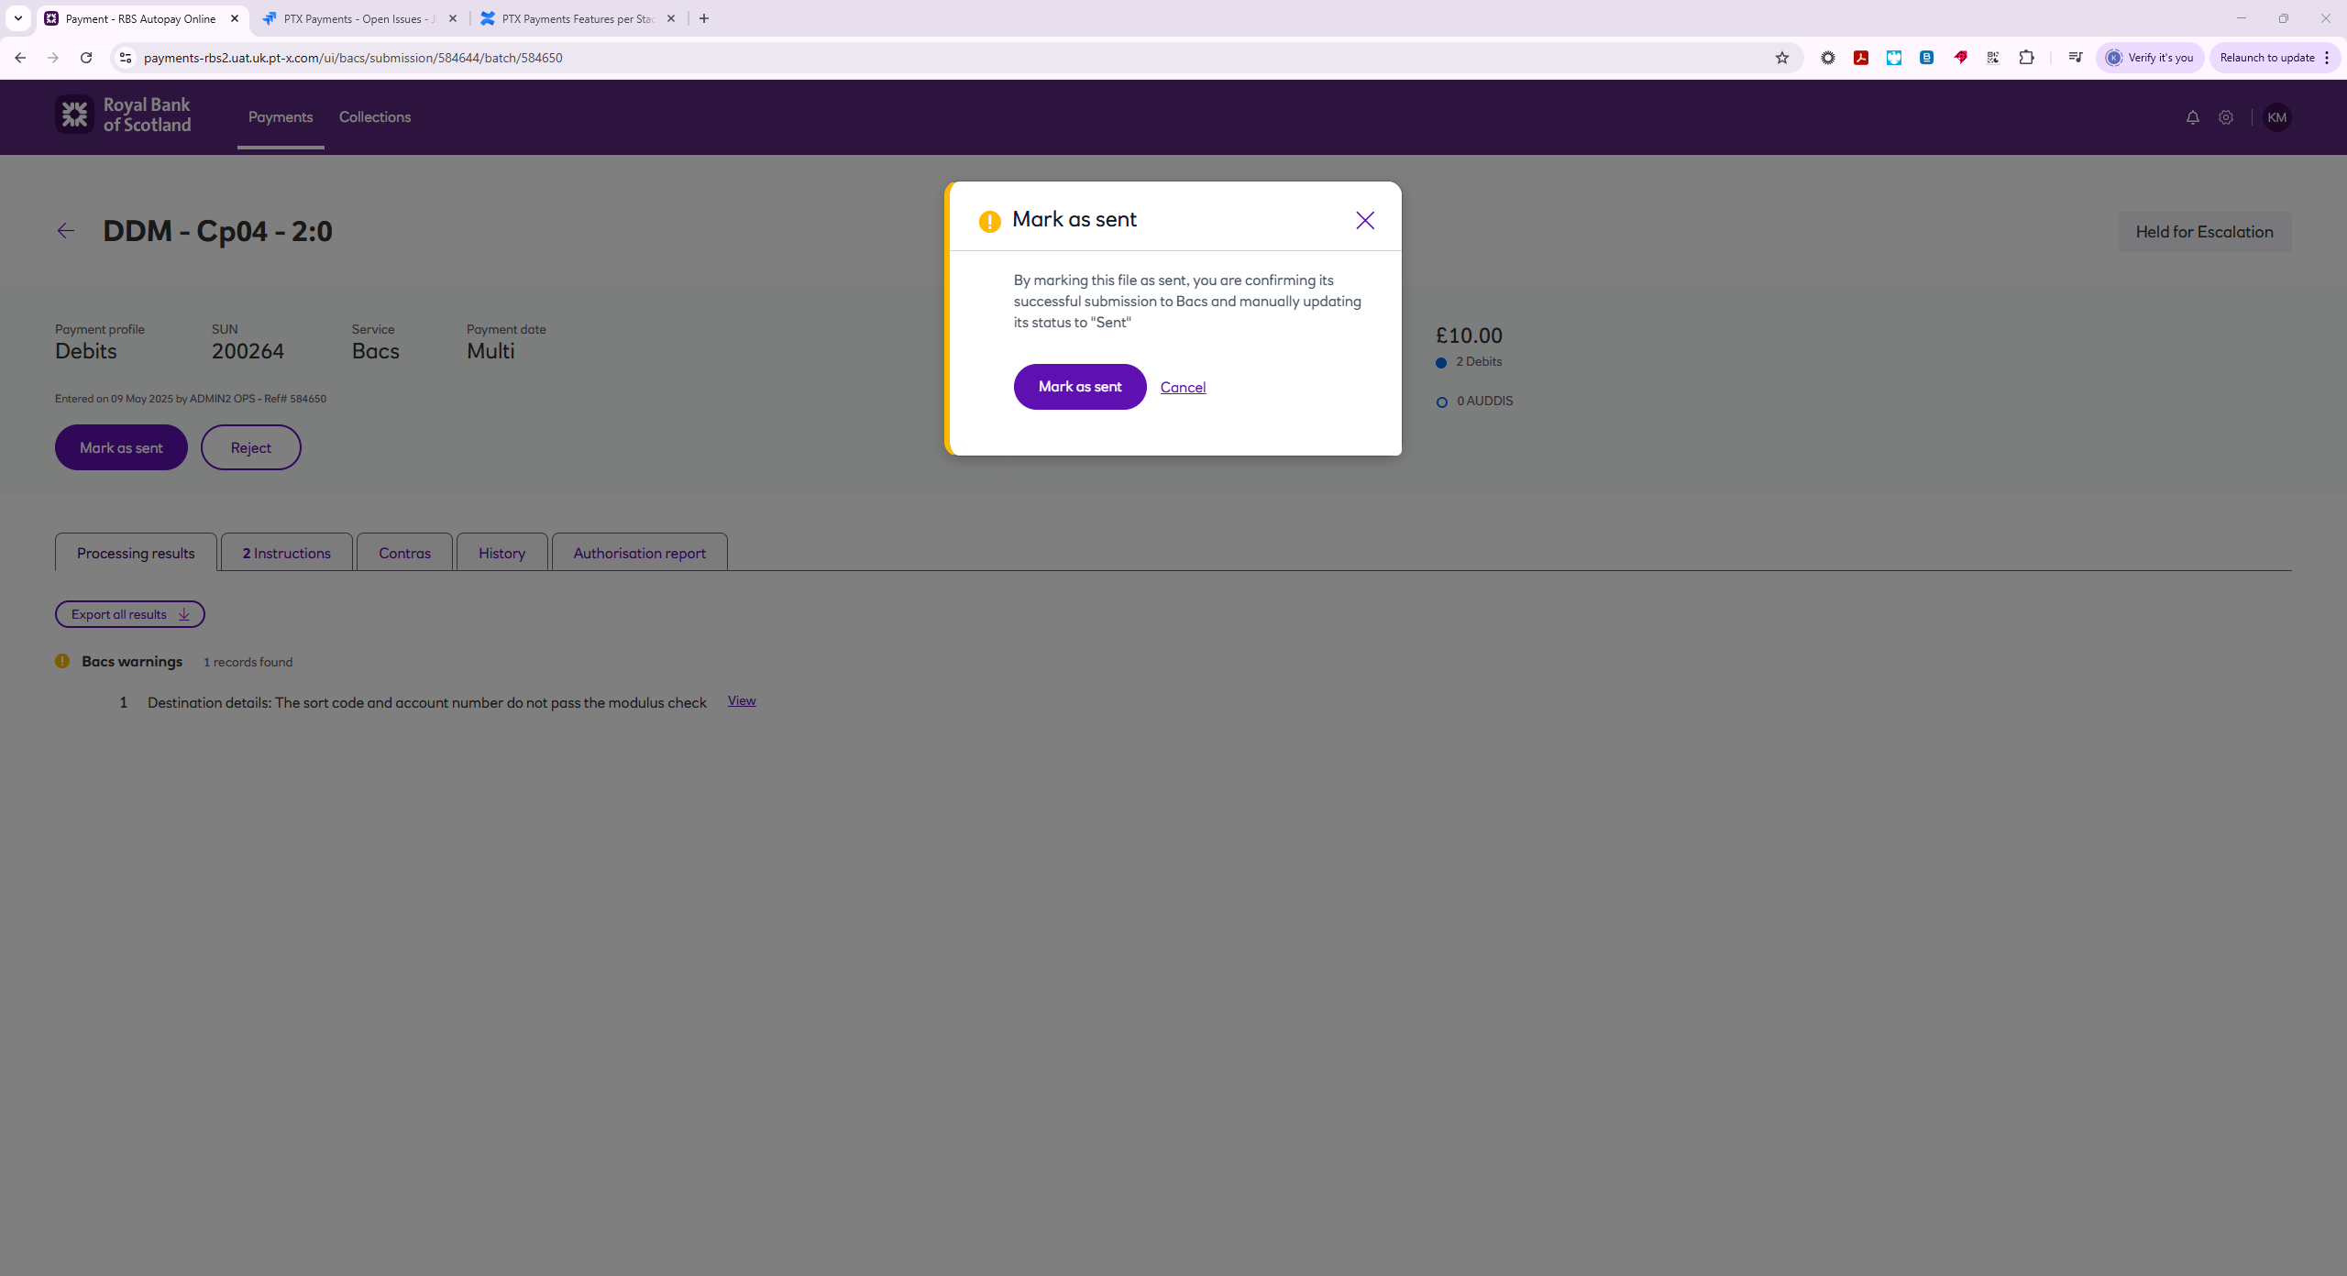Viewport: 2347px width, 1276px height.
Task: Open the tab search dropdown arrow
Action: pos(18,18)
